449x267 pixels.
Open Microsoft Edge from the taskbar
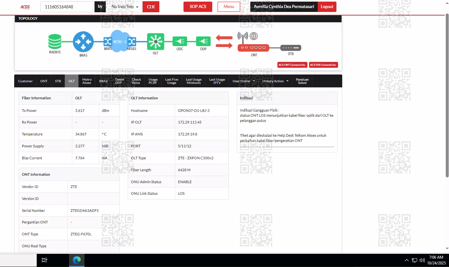click(x=77, y=260)
